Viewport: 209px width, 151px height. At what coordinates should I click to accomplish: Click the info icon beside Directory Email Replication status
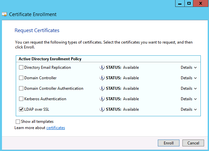(x=102, y=67)
